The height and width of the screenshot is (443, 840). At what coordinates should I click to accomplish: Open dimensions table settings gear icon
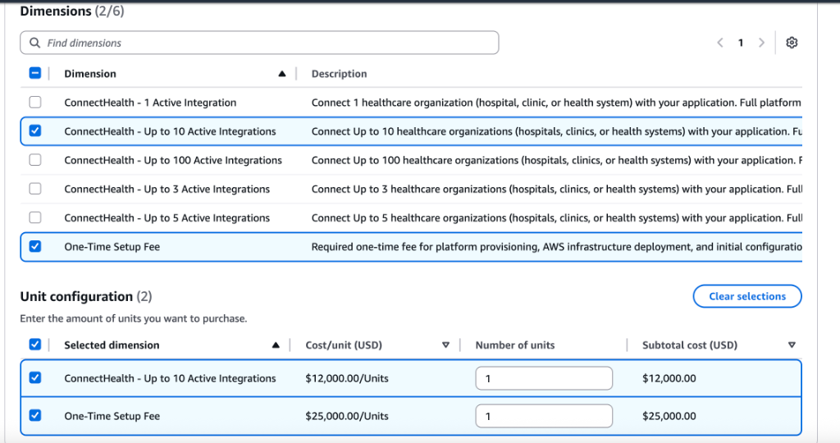[x=791, y=43]
